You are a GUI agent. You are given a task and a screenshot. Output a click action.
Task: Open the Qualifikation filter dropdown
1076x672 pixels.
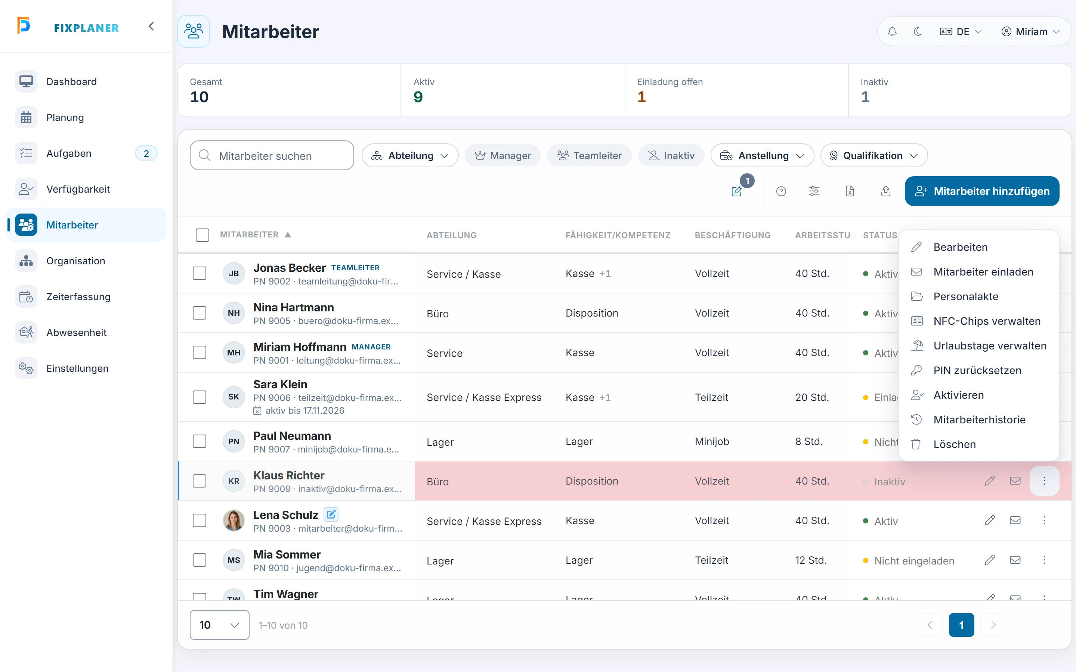pos(874,156)
